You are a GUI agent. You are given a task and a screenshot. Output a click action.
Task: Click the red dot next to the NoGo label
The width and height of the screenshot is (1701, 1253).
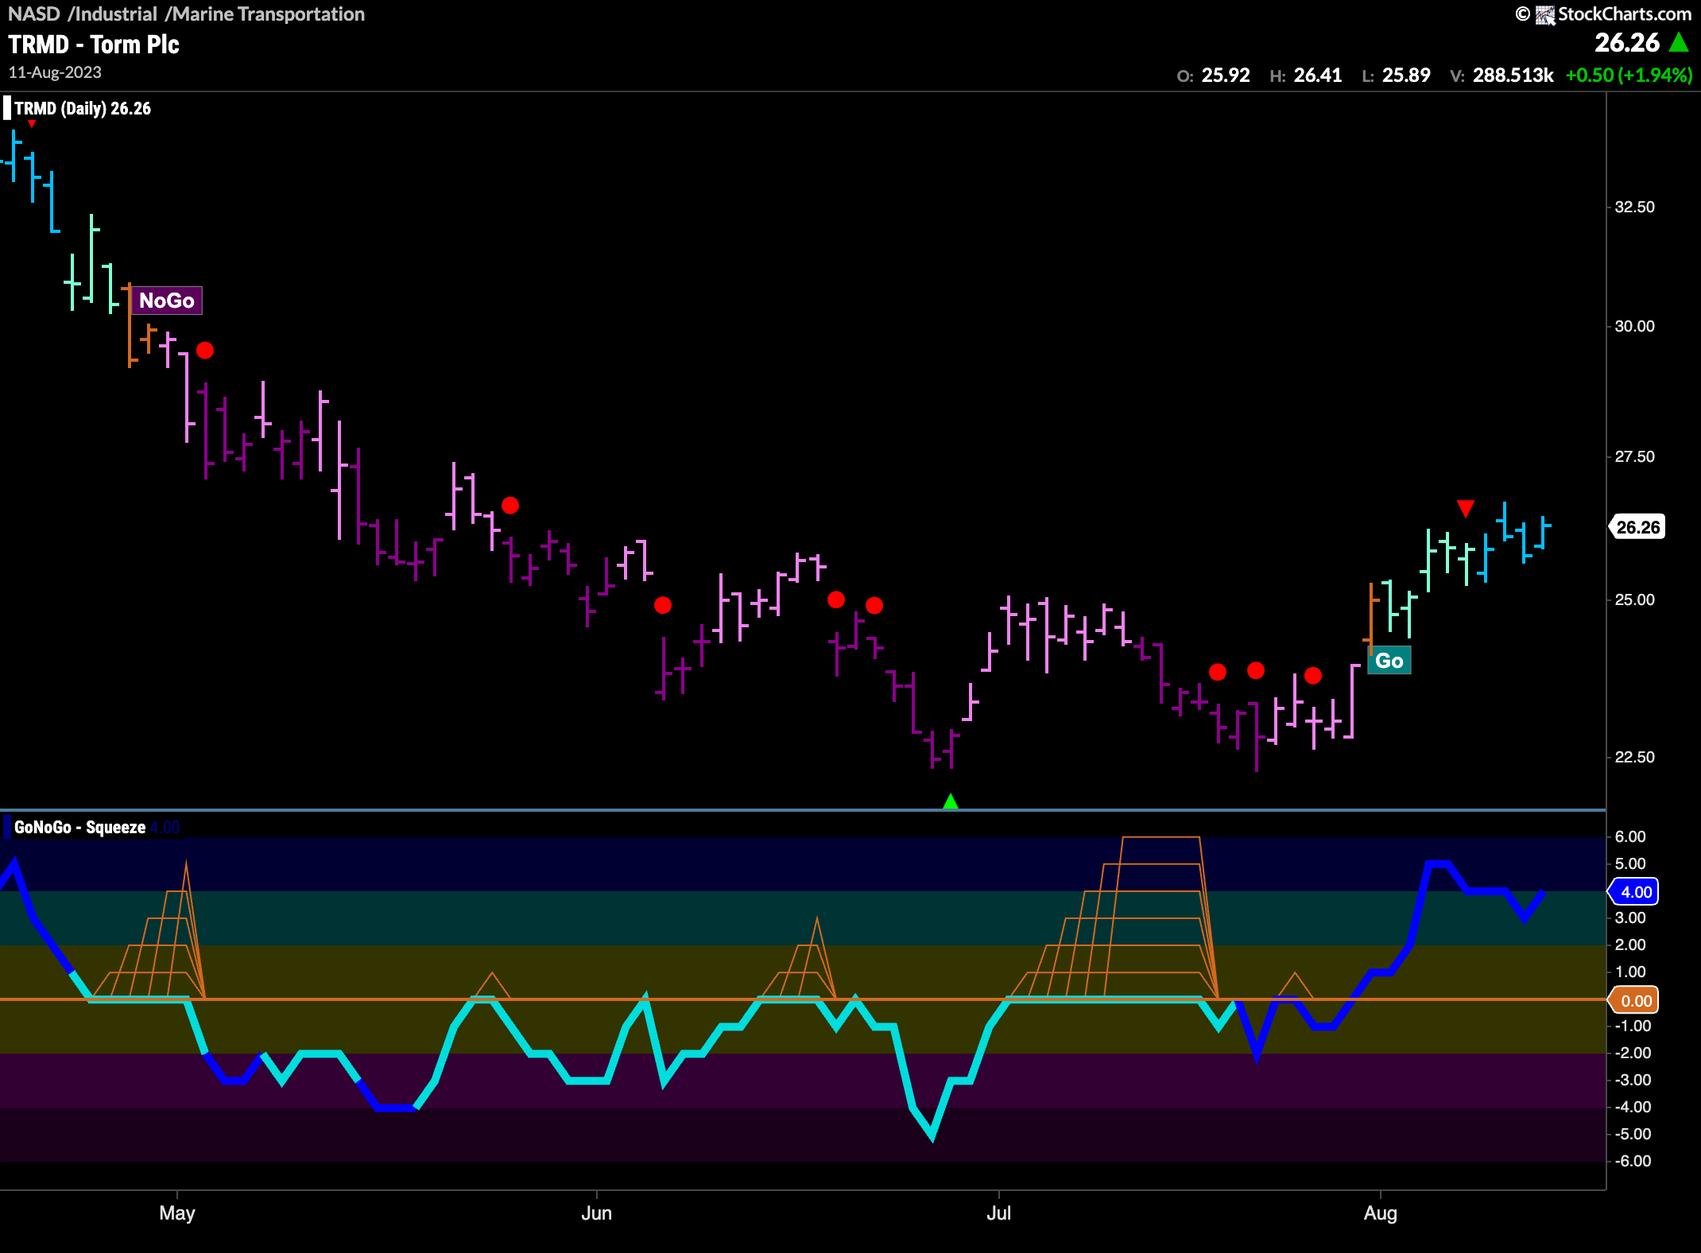[x=205, y=350]
